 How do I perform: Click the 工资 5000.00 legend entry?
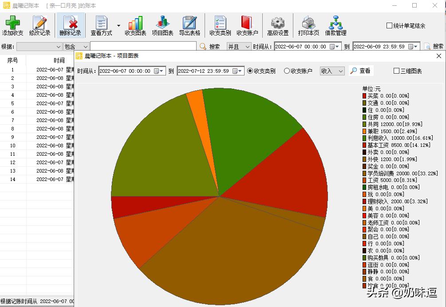(x=390, y=180)
